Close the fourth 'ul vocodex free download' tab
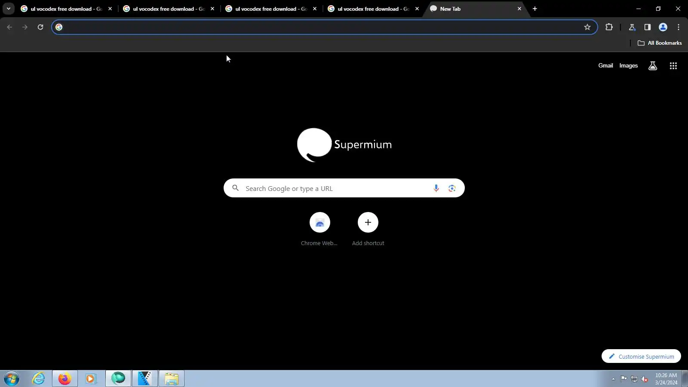The width and height of the screenshot is (688, 387). coord(417,9)
